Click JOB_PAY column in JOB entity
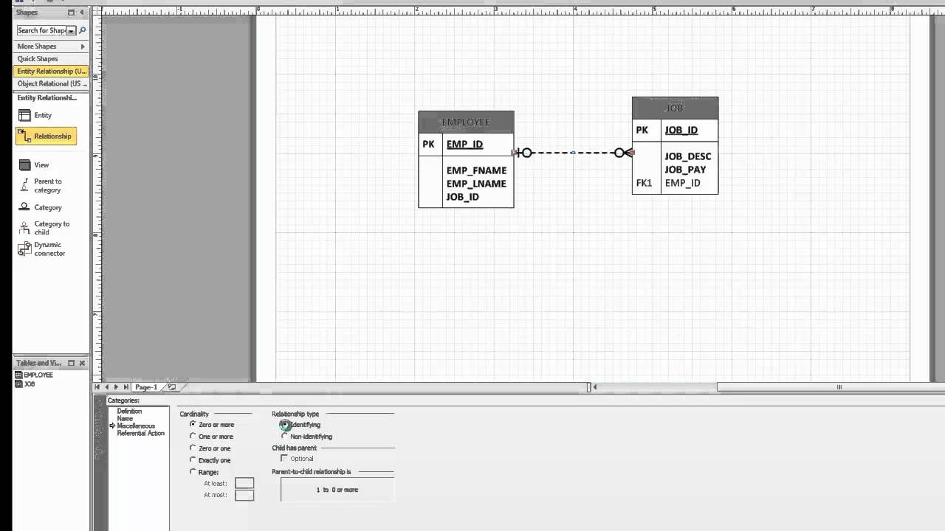Viewport: 945px width, 531px height. pyautogui.click(x=685, y=170)
